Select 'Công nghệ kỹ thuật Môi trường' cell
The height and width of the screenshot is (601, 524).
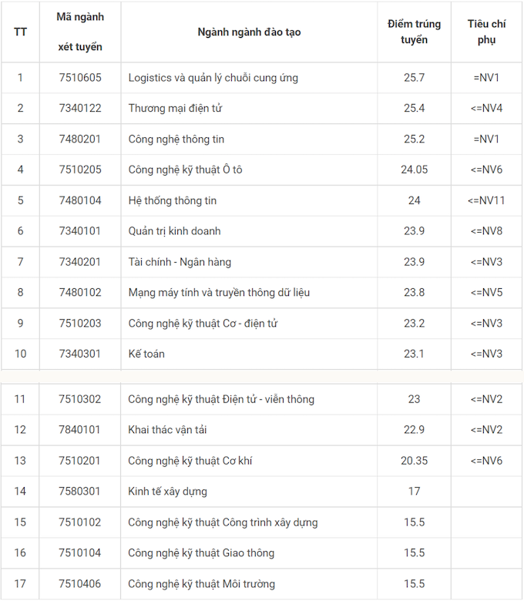201,584
